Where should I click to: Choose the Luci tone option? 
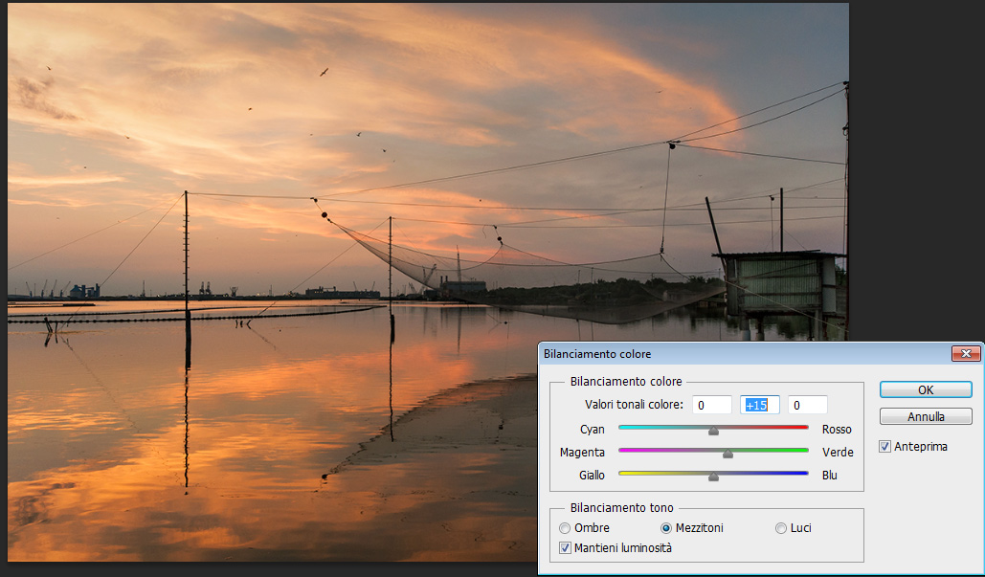(x=781, y=528)
